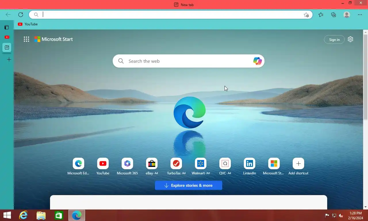Sign in to Microsoft Start
Screen dimensions: 368x221
pos(334,39)
